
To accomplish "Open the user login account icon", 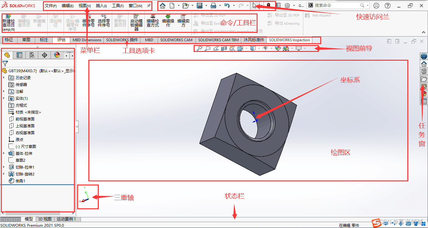I will (376, 6).
